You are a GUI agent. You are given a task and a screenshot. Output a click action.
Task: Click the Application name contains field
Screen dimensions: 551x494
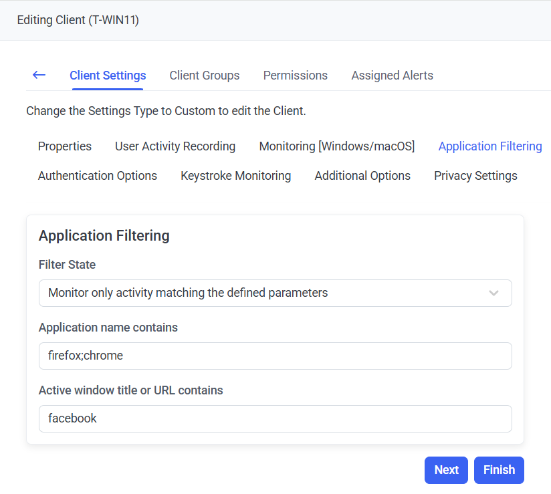(x=275, y=356)
